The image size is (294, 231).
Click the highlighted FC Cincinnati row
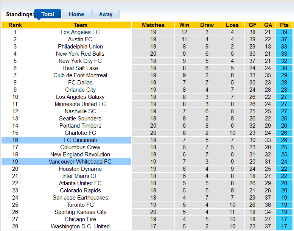pyautogui.click(x=80, y=140)
